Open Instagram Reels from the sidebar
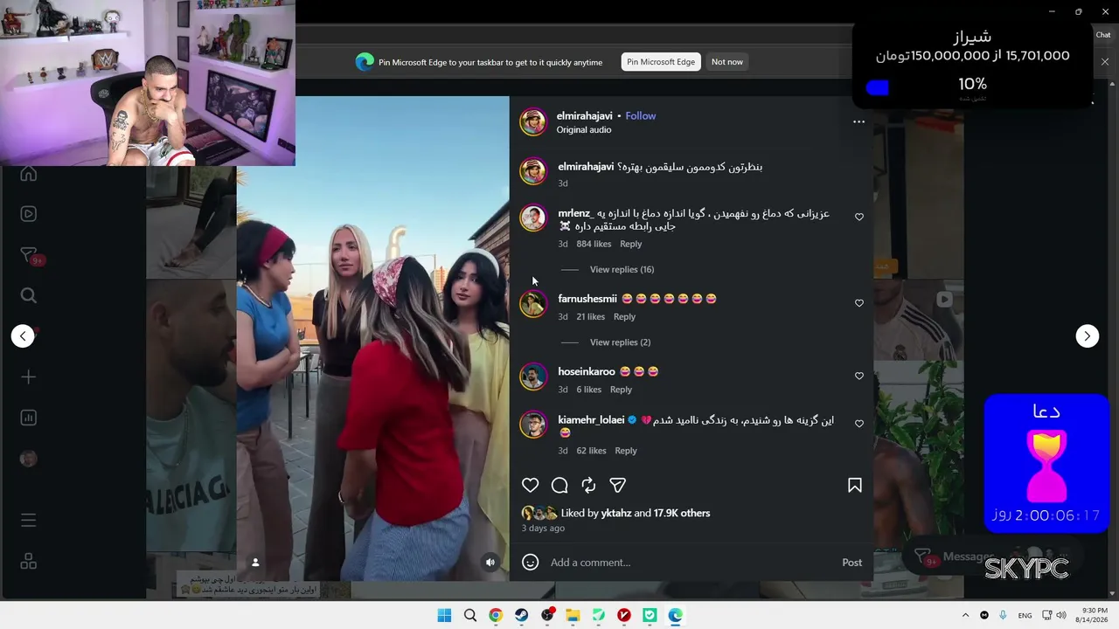This screenshot has width=1119, height=629. [x=28, y=214]
